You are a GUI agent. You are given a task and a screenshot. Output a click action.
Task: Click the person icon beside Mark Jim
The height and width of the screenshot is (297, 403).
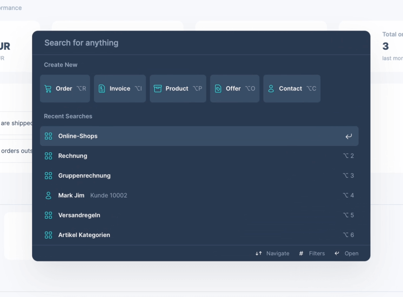click(x=48, y=195)
